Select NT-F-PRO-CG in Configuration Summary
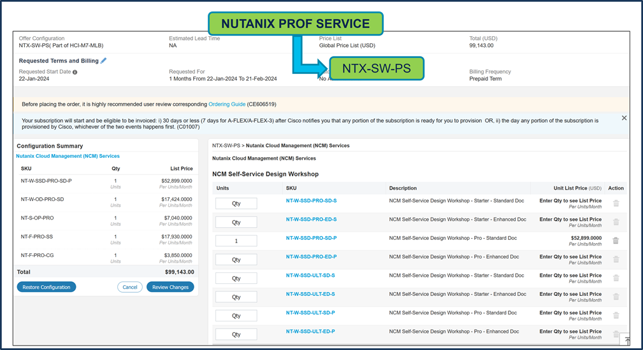643x350 pixels. click(38, 255)
